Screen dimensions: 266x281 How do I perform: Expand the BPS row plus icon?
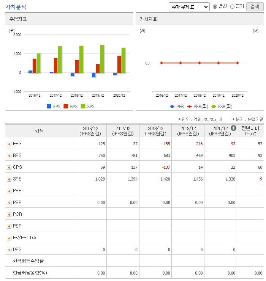click(9, 156)
